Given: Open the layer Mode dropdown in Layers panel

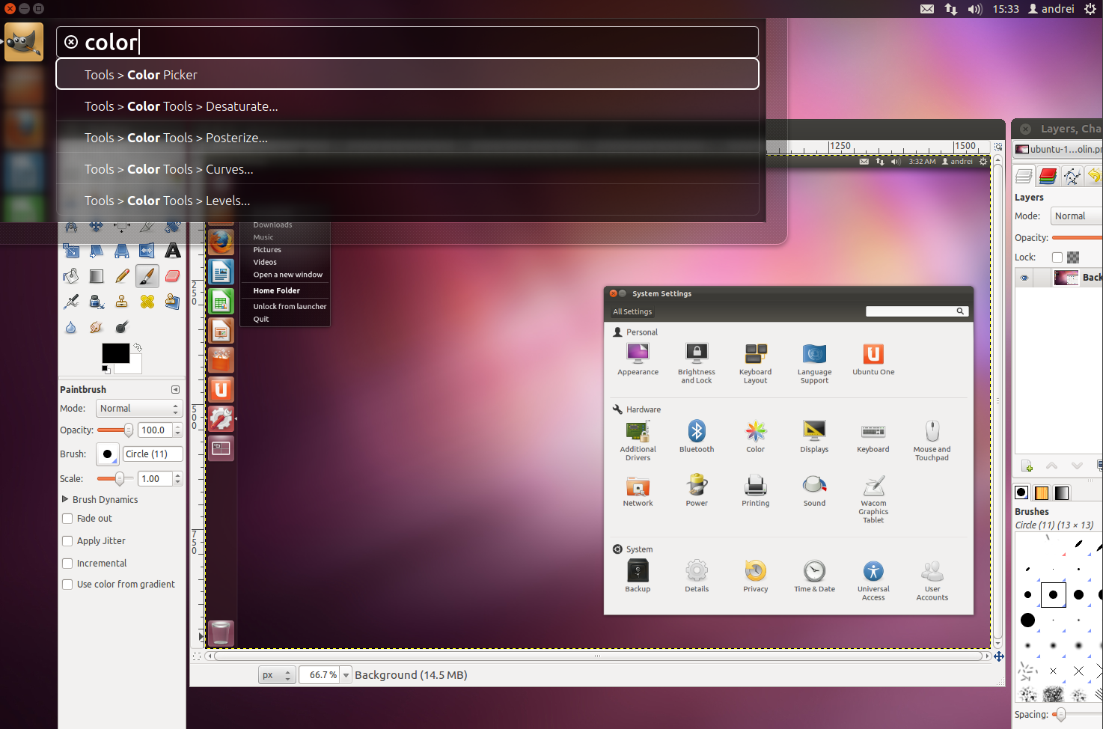Looking at the screenshot, I should [x=1075, y=216].
